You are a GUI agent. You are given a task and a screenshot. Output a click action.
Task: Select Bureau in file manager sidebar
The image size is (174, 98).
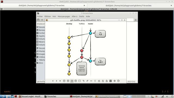click(41, 30)
